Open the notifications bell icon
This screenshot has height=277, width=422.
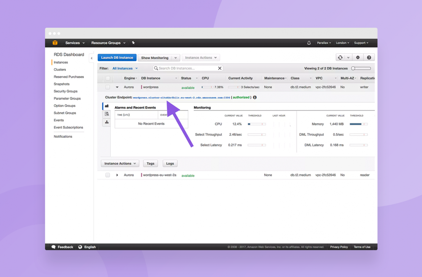click(x=309, y=43)
